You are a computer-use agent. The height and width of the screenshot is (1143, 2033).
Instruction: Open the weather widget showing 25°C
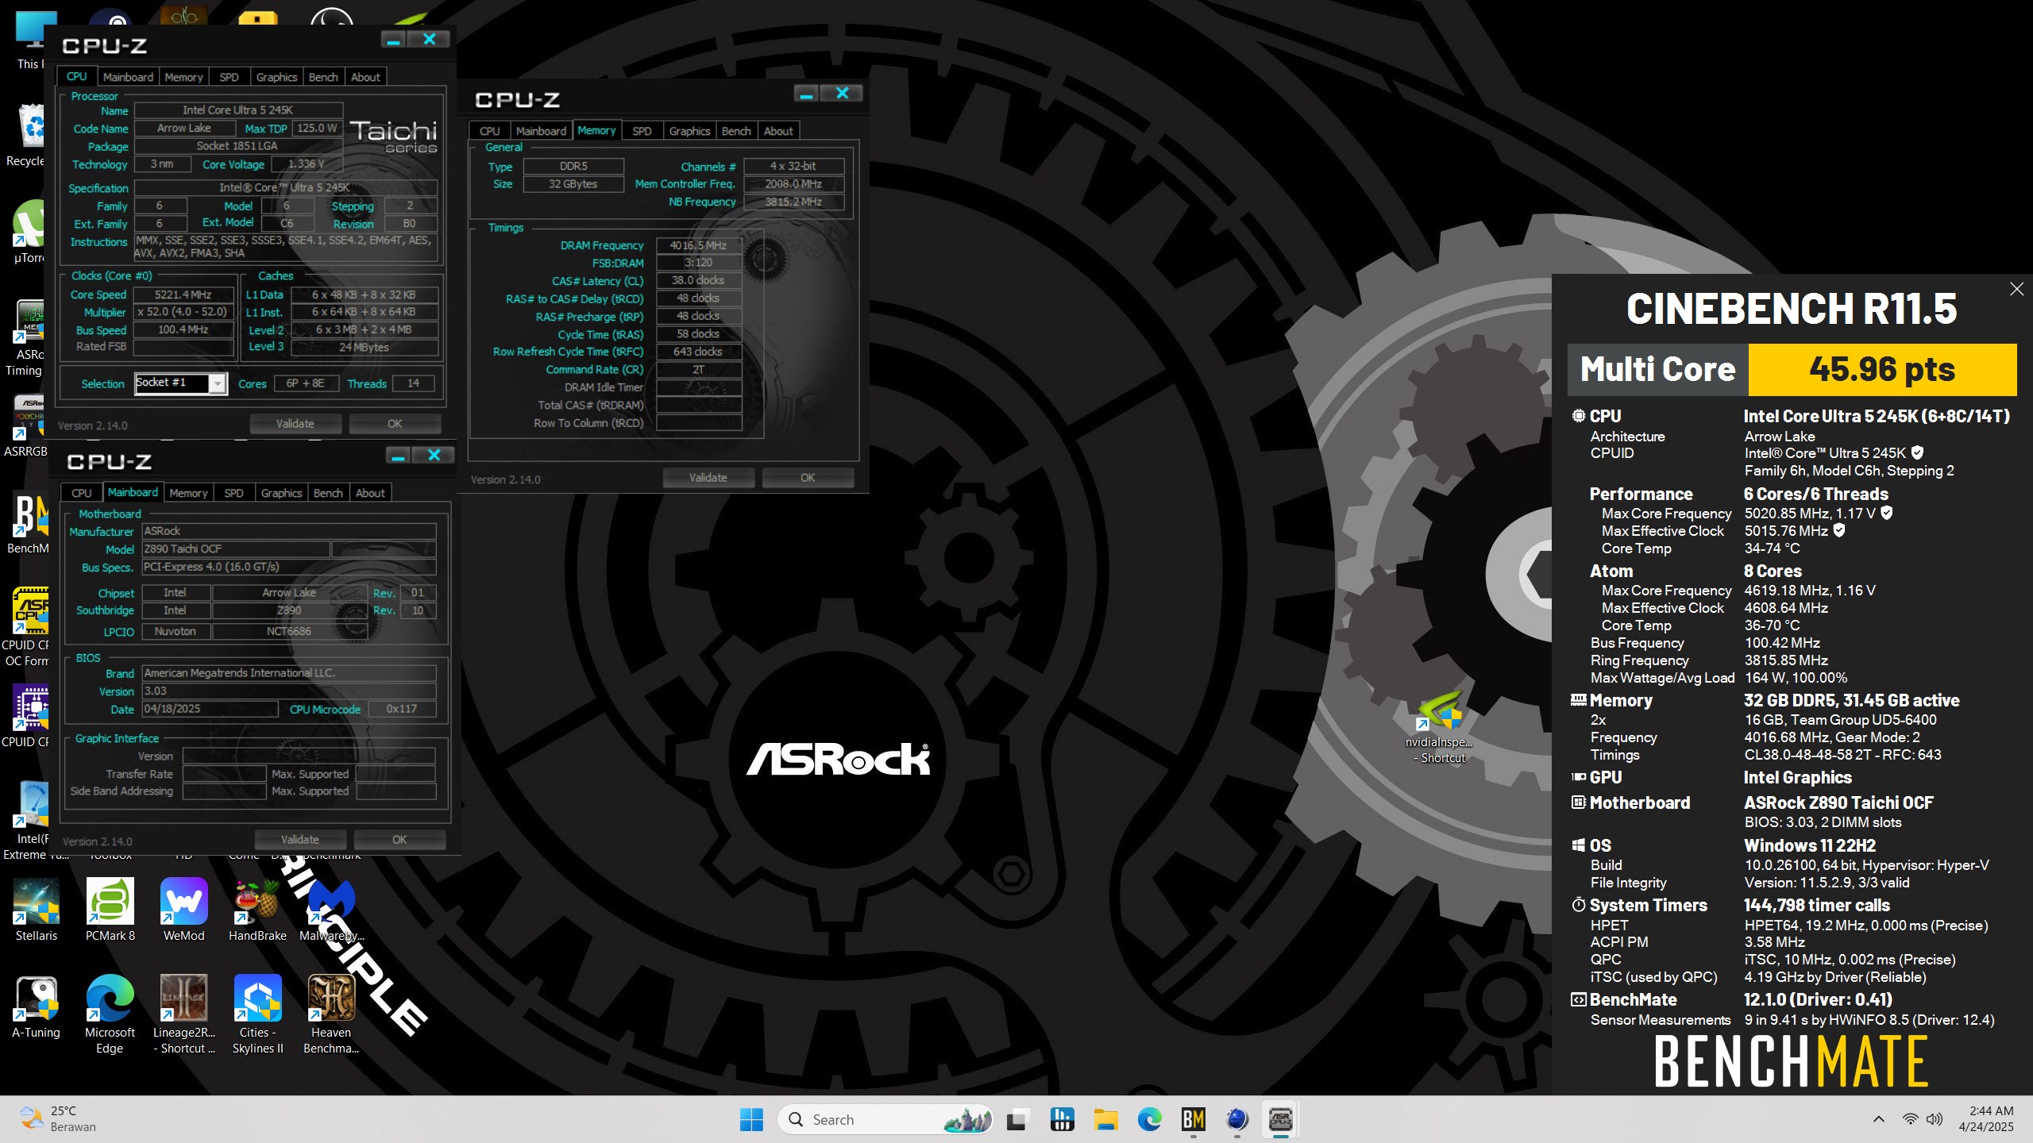[57, 1119]
